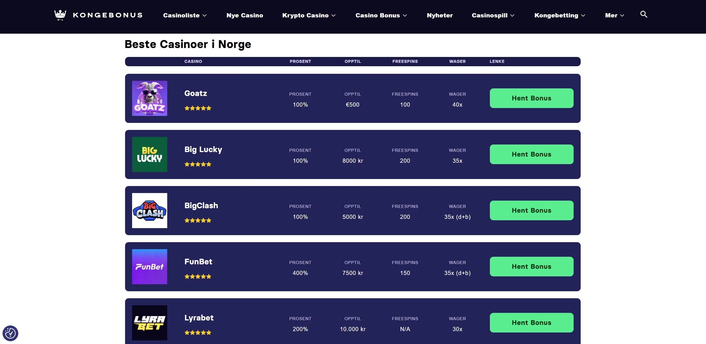This screenshot has width=706, height=344.
Task: Click Hent Bonus for Lyrabet
Action: point(531,323)
